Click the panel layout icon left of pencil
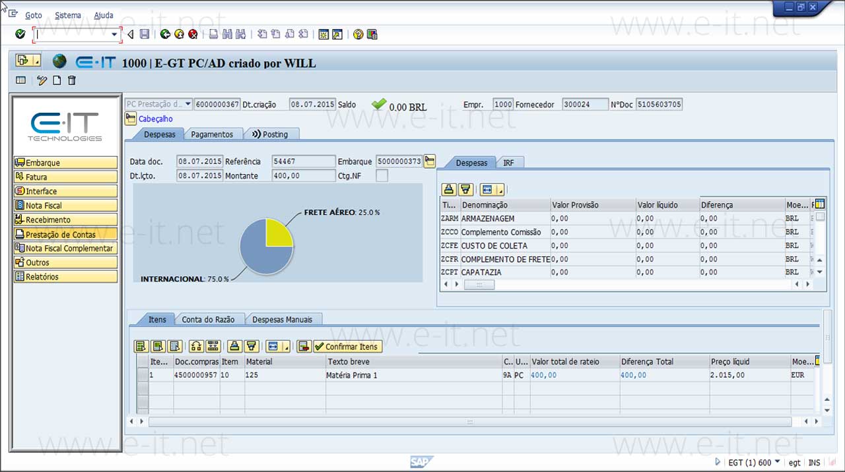Viewport: 845px width, 472px height. [20, 80]
